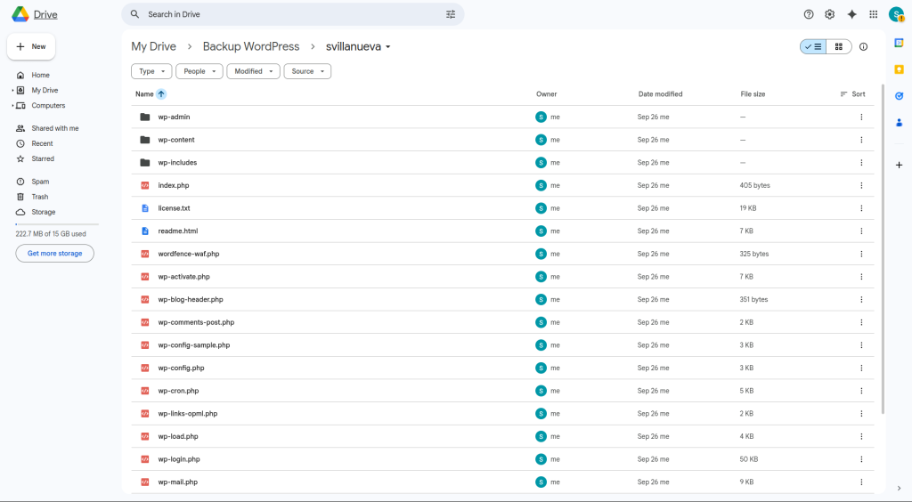Viewport: 912px width, 502px height.
Task: Click the Get more storage button
Action: pos(54,254)
